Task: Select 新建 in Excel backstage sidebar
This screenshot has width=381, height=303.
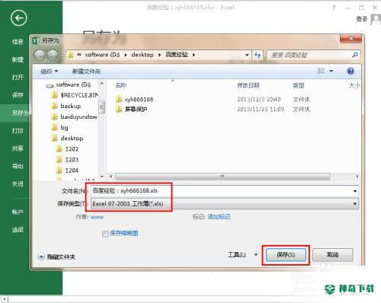Action: [18, 59]
